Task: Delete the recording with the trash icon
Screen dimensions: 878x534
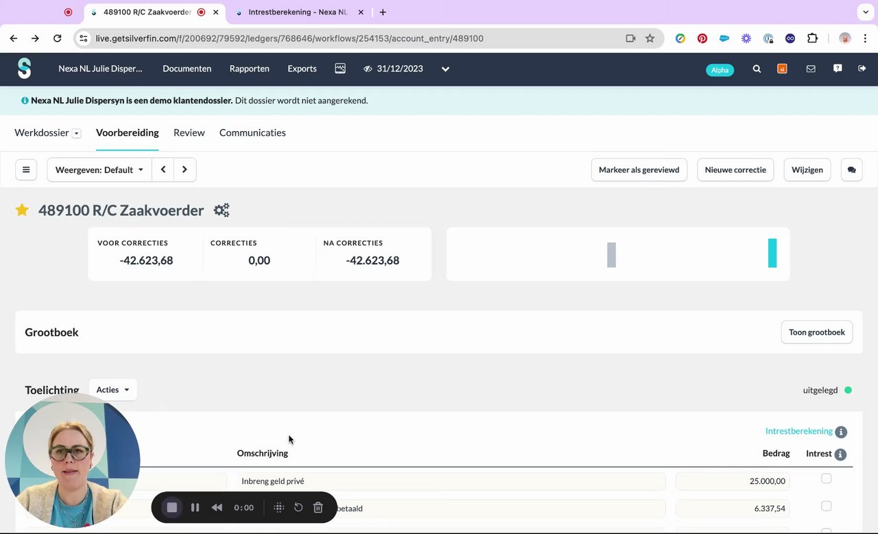Action: (x=318, y=508)
